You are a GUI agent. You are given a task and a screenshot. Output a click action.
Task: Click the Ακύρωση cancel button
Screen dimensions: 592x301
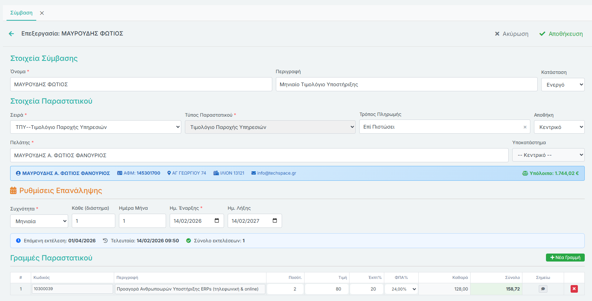pos(512,34)
